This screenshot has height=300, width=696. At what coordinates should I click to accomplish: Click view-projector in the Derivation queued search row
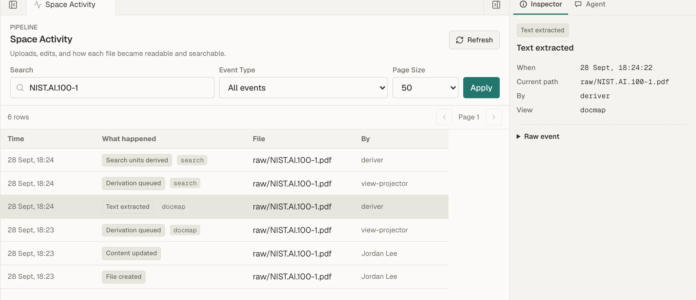point(385,184)
